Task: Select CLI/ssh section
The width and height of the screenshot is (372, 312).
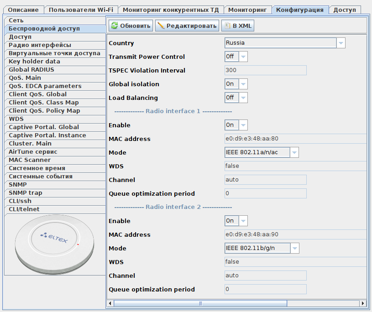Action: click(x=55, y=201)
